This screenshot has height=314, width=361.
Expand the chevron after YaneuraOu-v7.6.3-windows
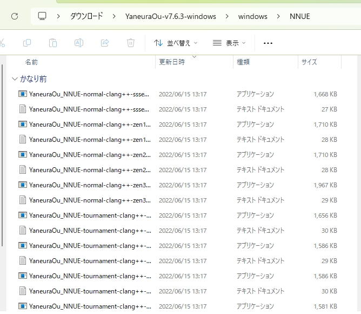coord(227,16)
